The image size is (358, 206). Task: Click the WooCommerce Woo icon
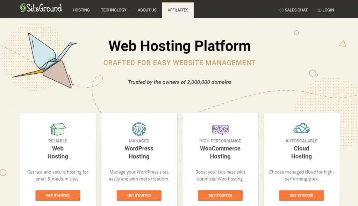pyautogui.click(x=220, y=129)
